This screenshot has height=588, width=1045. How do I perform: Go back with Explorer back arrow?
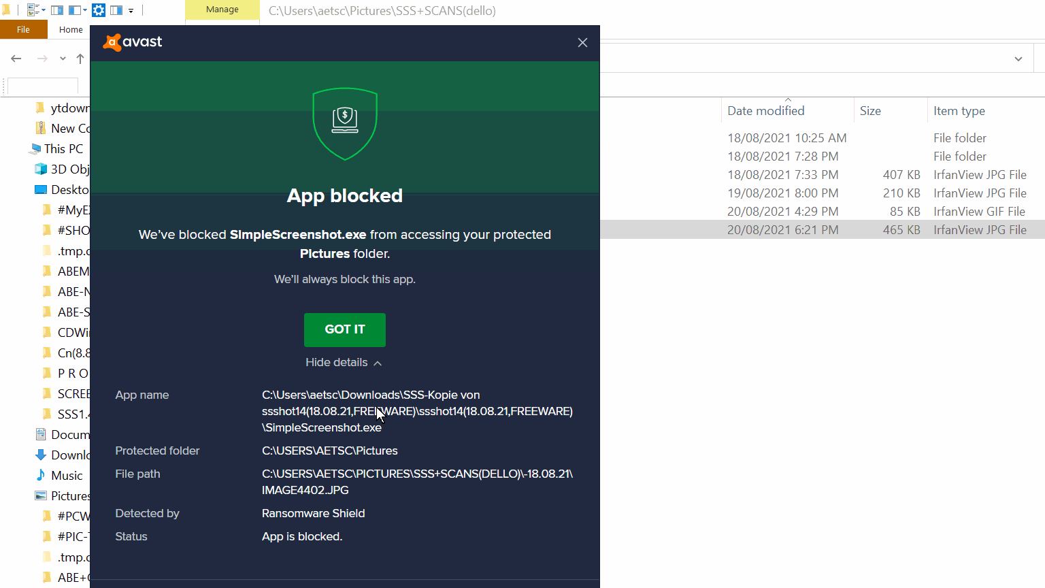pyautogui.click(x=16, y=59)
